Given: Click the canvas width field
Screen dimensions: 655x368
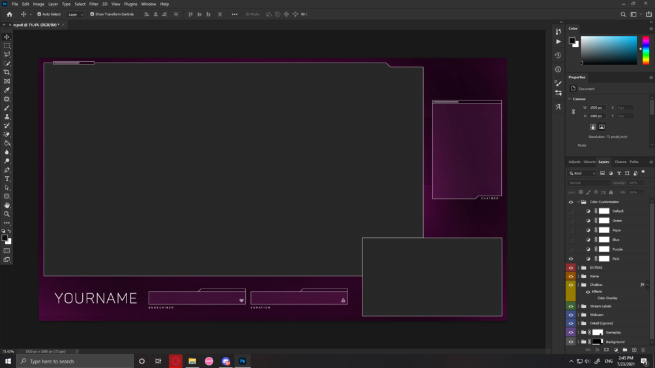Looking at the screenshot, I should pyautogui.click(x=598, y=107).
